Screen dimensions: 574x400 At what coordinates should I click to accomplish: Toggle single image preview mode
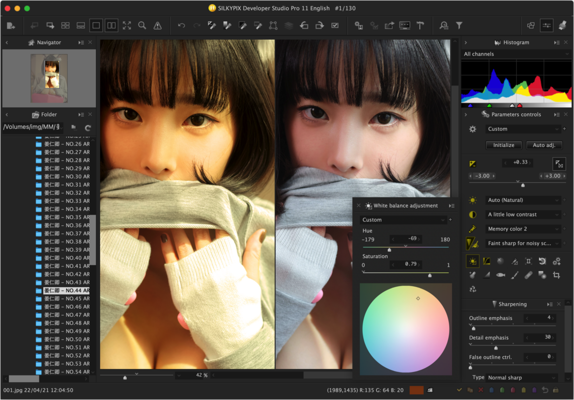[96, 26]
